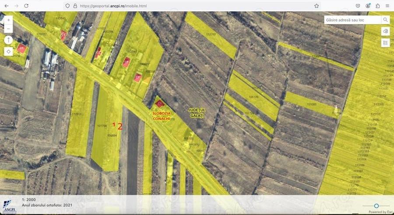Open the basemap gallery widget
394x215 pixels.
[385, 31]
